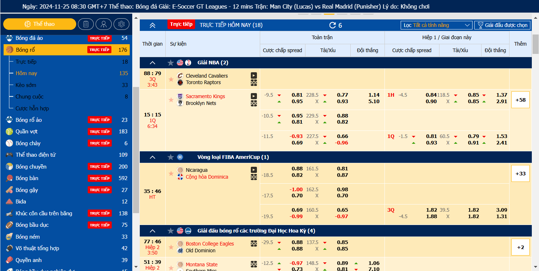
Task: Refresh the odds with the countdown reload icon
Action: [333, 25]
